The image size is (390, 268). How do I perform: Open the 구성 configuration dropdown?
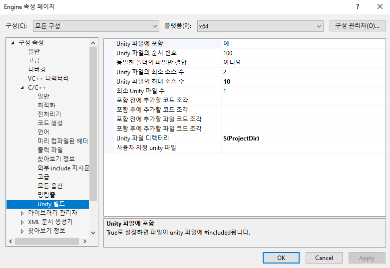(96, 26)
